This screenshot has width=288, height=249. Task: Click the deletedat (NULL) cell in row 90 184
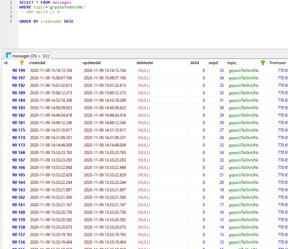pyautogui.click(x=144, y=100)
